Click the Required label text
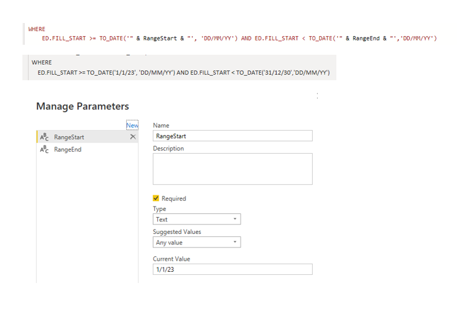Image resolution: width=457 pixels, height=311 pixels. click(173, 198)
